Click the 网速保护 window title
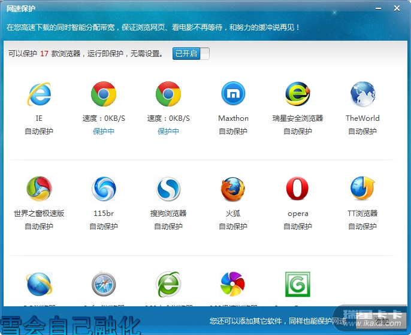 (x=21, y=8)
